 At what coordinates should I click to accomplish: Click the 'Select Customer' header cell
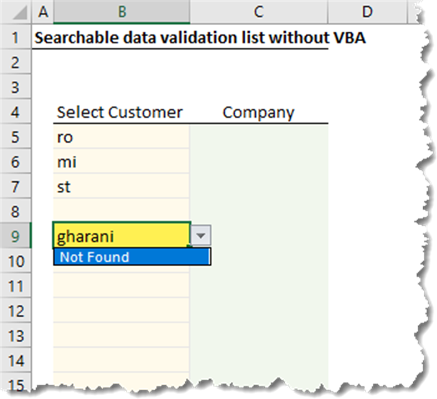(x=120, y=112)
